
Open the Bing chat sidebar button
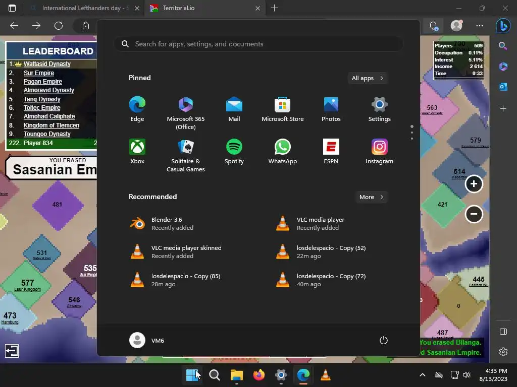click(503, 26)
